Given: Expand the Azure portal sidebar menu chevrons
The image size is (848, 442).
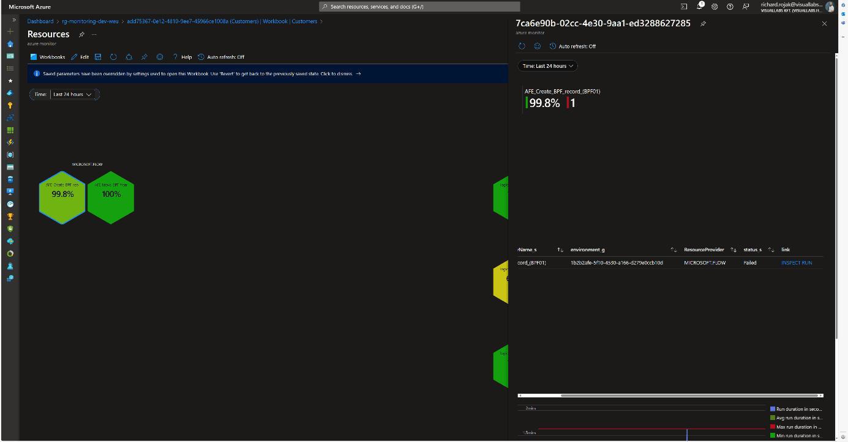Looking at the screenshot, I should 14,20.
